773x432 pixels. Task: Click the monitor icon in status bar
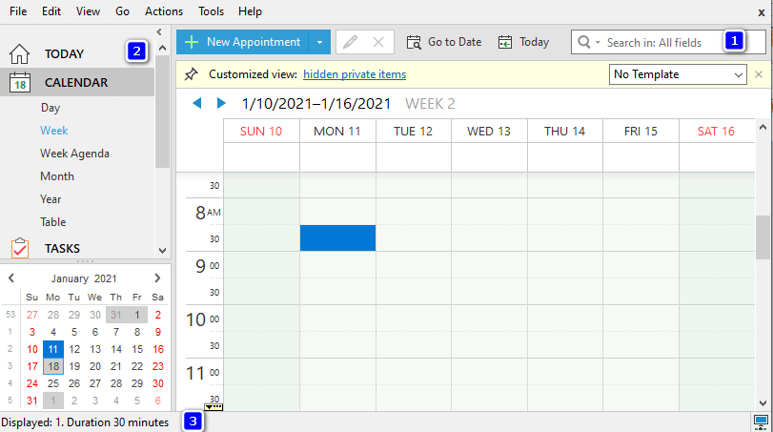[761, 421]
